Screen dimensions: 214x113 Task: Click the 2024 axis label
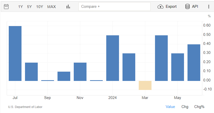point(112,98)
